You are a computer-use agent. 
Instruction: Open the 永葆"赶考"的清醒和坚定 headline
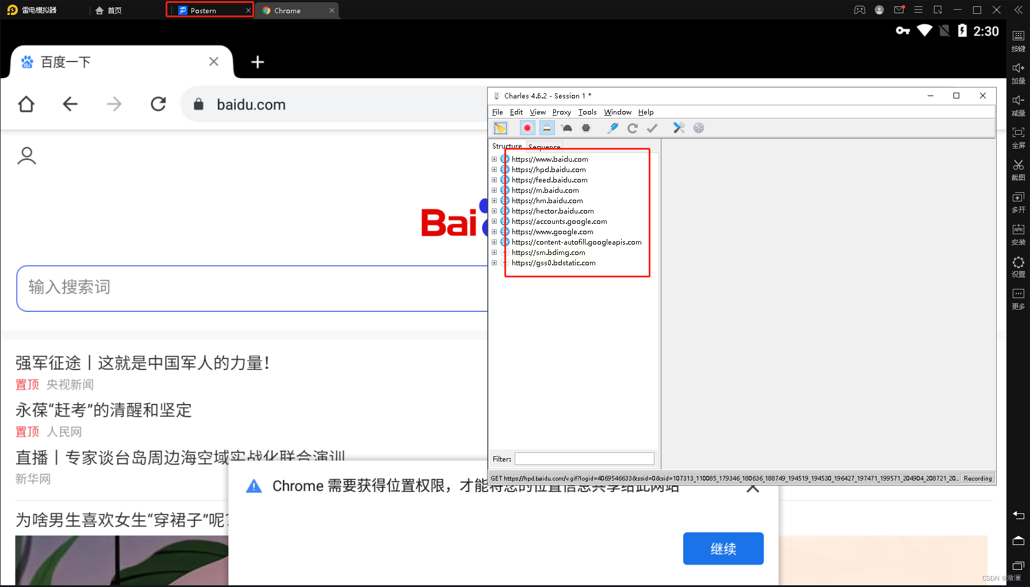104,410
